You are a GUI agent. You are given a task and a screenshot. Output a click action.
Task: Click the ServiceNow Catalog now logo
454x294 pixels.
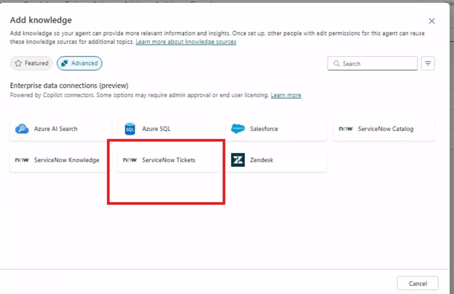click(x=346, y=129)
